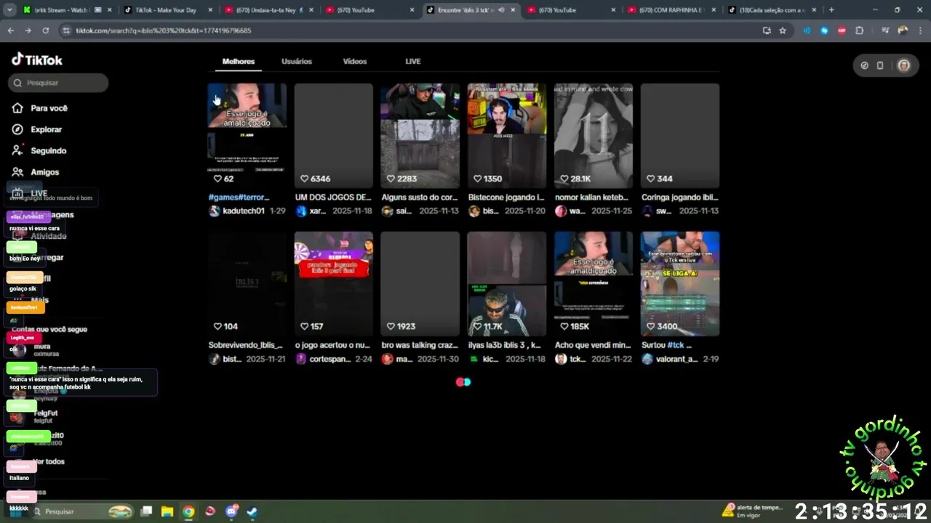Screen dimensions: 931x523
Task: Open the LIVE section in the sidebar
Action: coord(31,193)
